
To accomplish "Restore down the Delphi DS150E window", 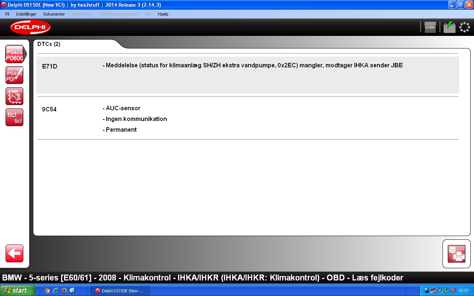I will pos(461,5).
